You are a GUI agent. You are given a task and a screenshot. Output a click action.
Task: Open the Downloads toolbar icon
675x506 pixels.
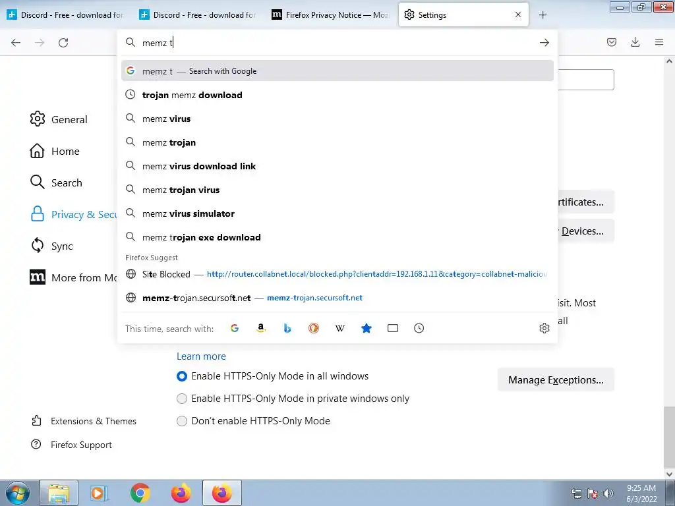point(635,42)
